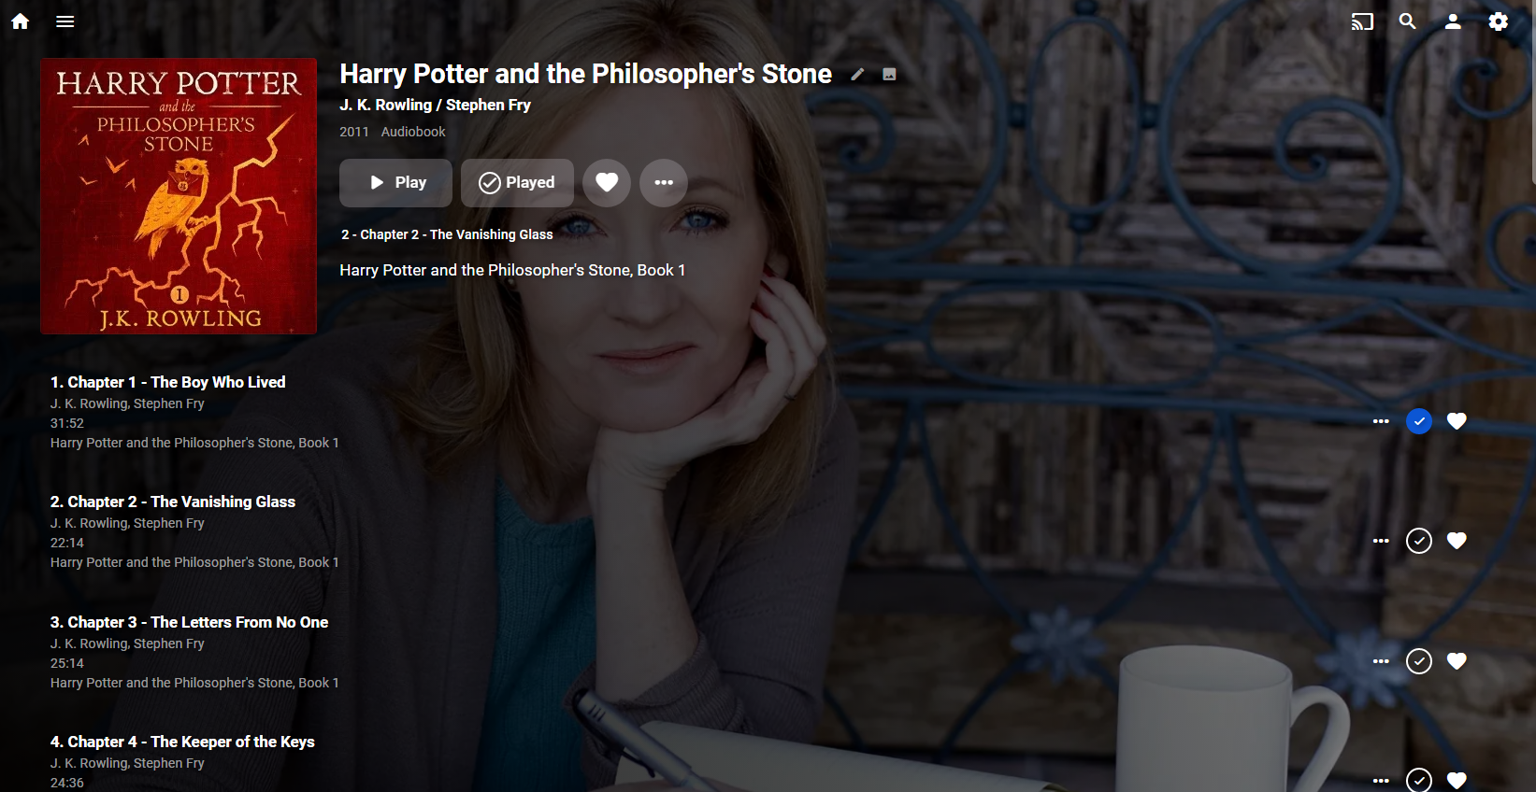
Task: Favorite the audiobook with the heart button
Action: pos(607,183)
